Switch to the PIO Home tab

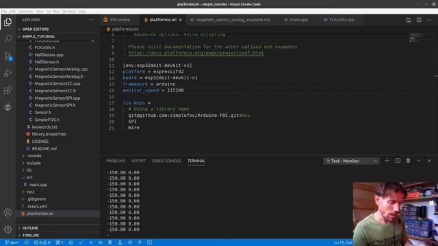(120, 20)
